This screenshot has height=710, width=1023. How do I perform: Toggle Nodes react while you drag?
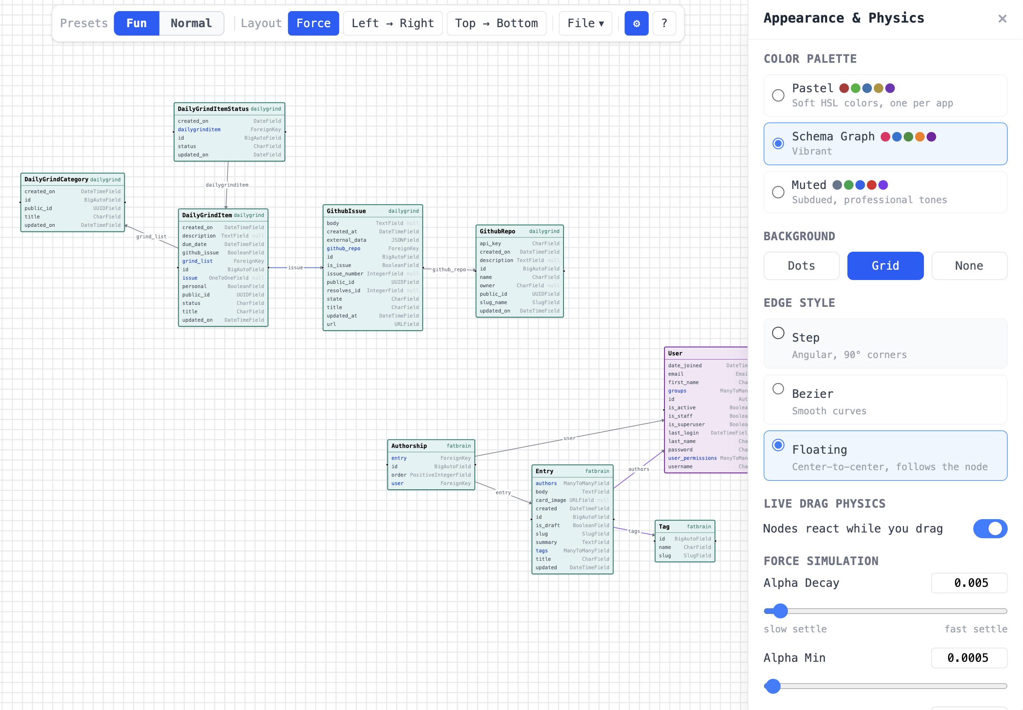[990, 529]
